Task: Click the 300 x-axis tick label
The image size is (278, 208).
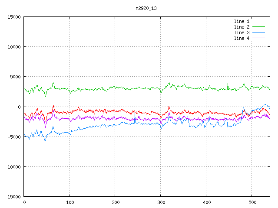Action: (161, 202)
